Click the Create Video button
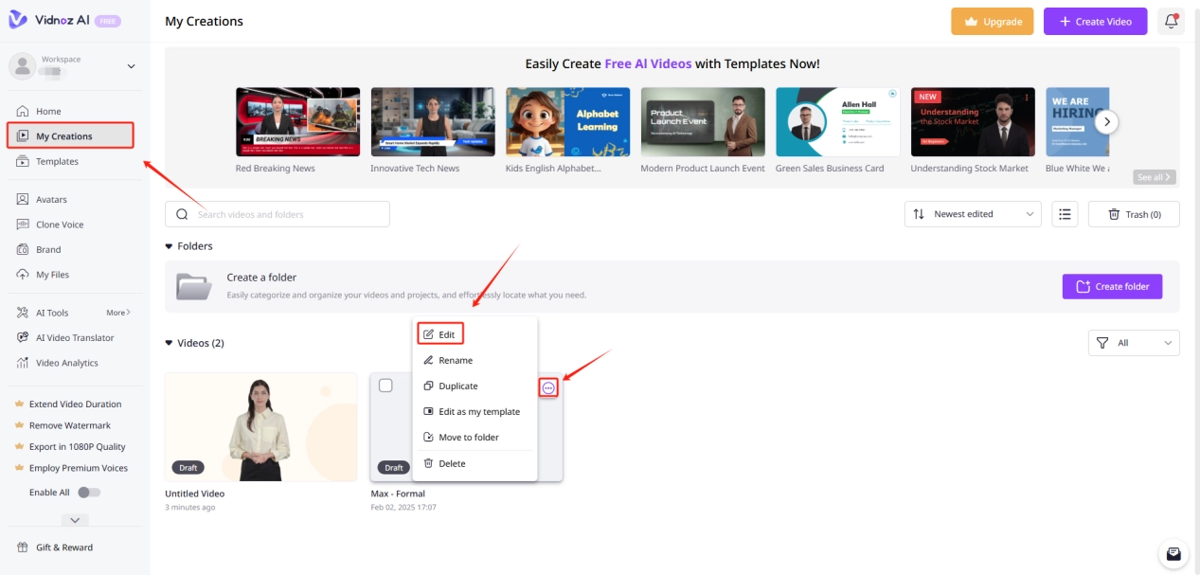Image resolution: width=1200 pixels, height=575 pixels. point(1095,22)
